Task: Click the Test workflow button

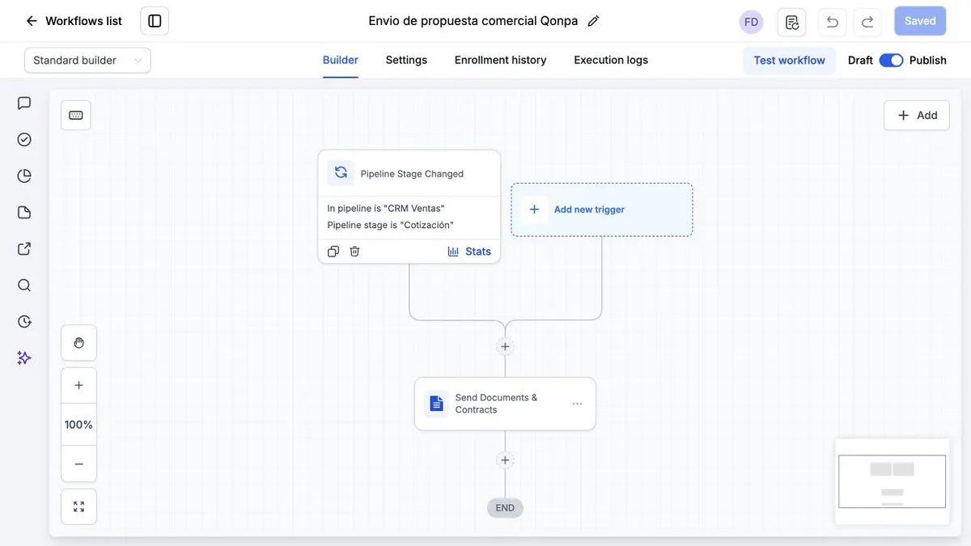Action: pos(789,60)
